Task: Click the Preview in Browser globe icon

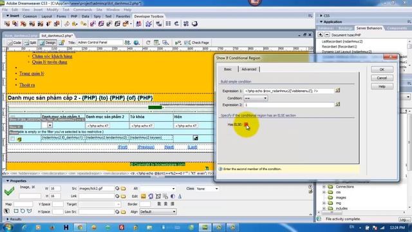Action: tap(136, 43)
